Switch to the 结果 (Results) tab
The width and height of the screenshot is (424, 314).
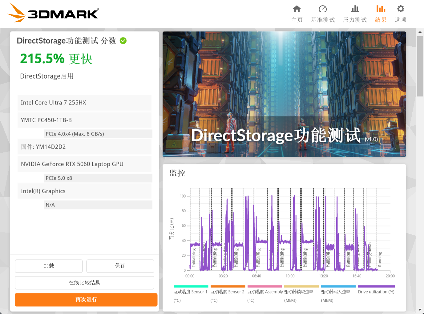[381, 13]
